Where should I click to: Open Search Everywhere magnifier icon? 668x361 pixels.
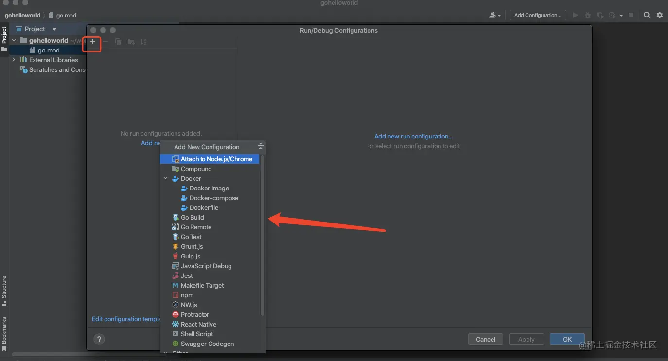[647, 15]
